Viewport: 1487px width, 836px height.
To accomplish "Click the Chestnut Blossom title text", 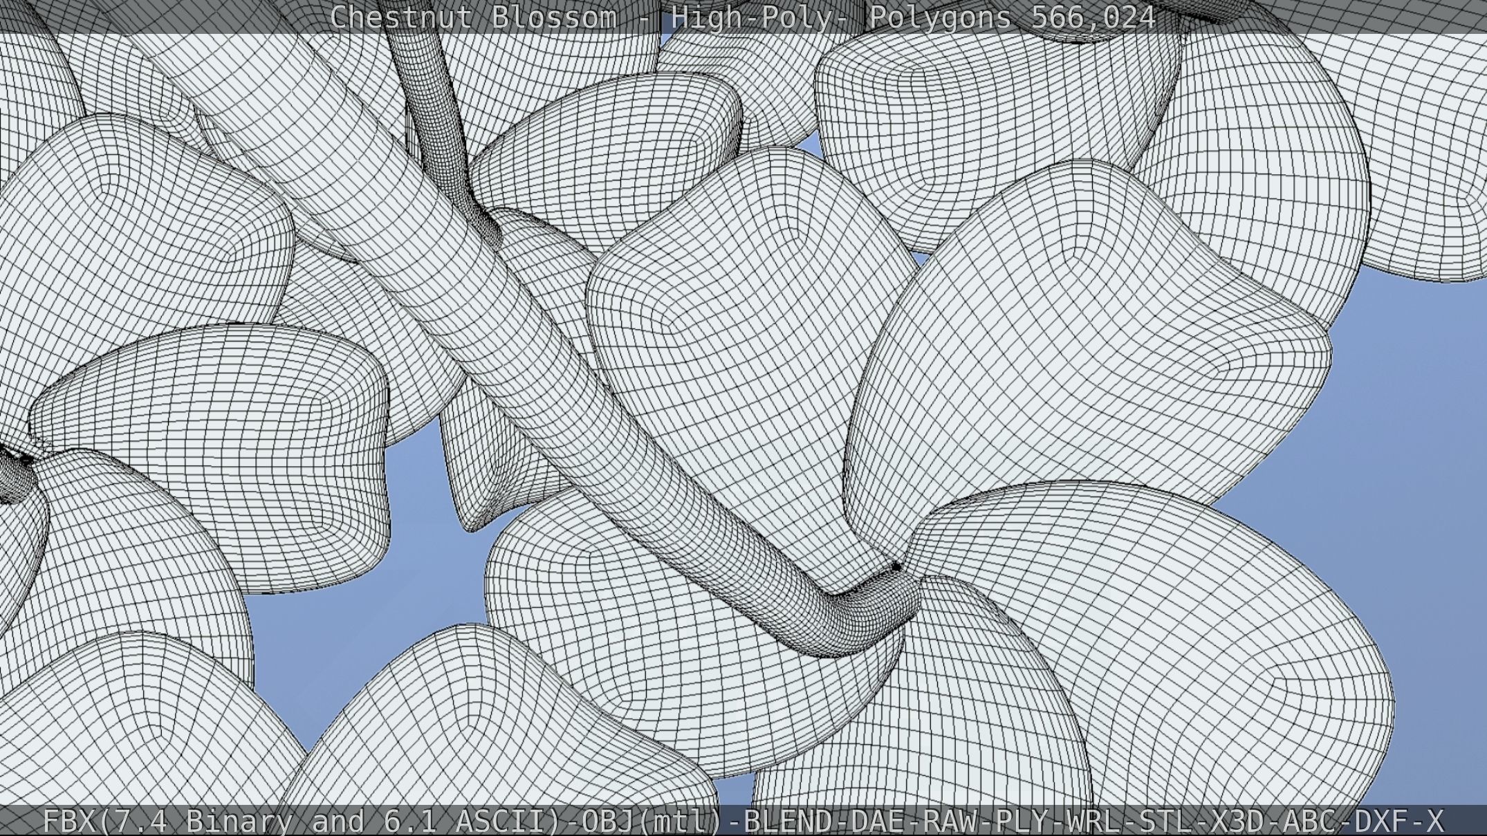I will [472, 17].
